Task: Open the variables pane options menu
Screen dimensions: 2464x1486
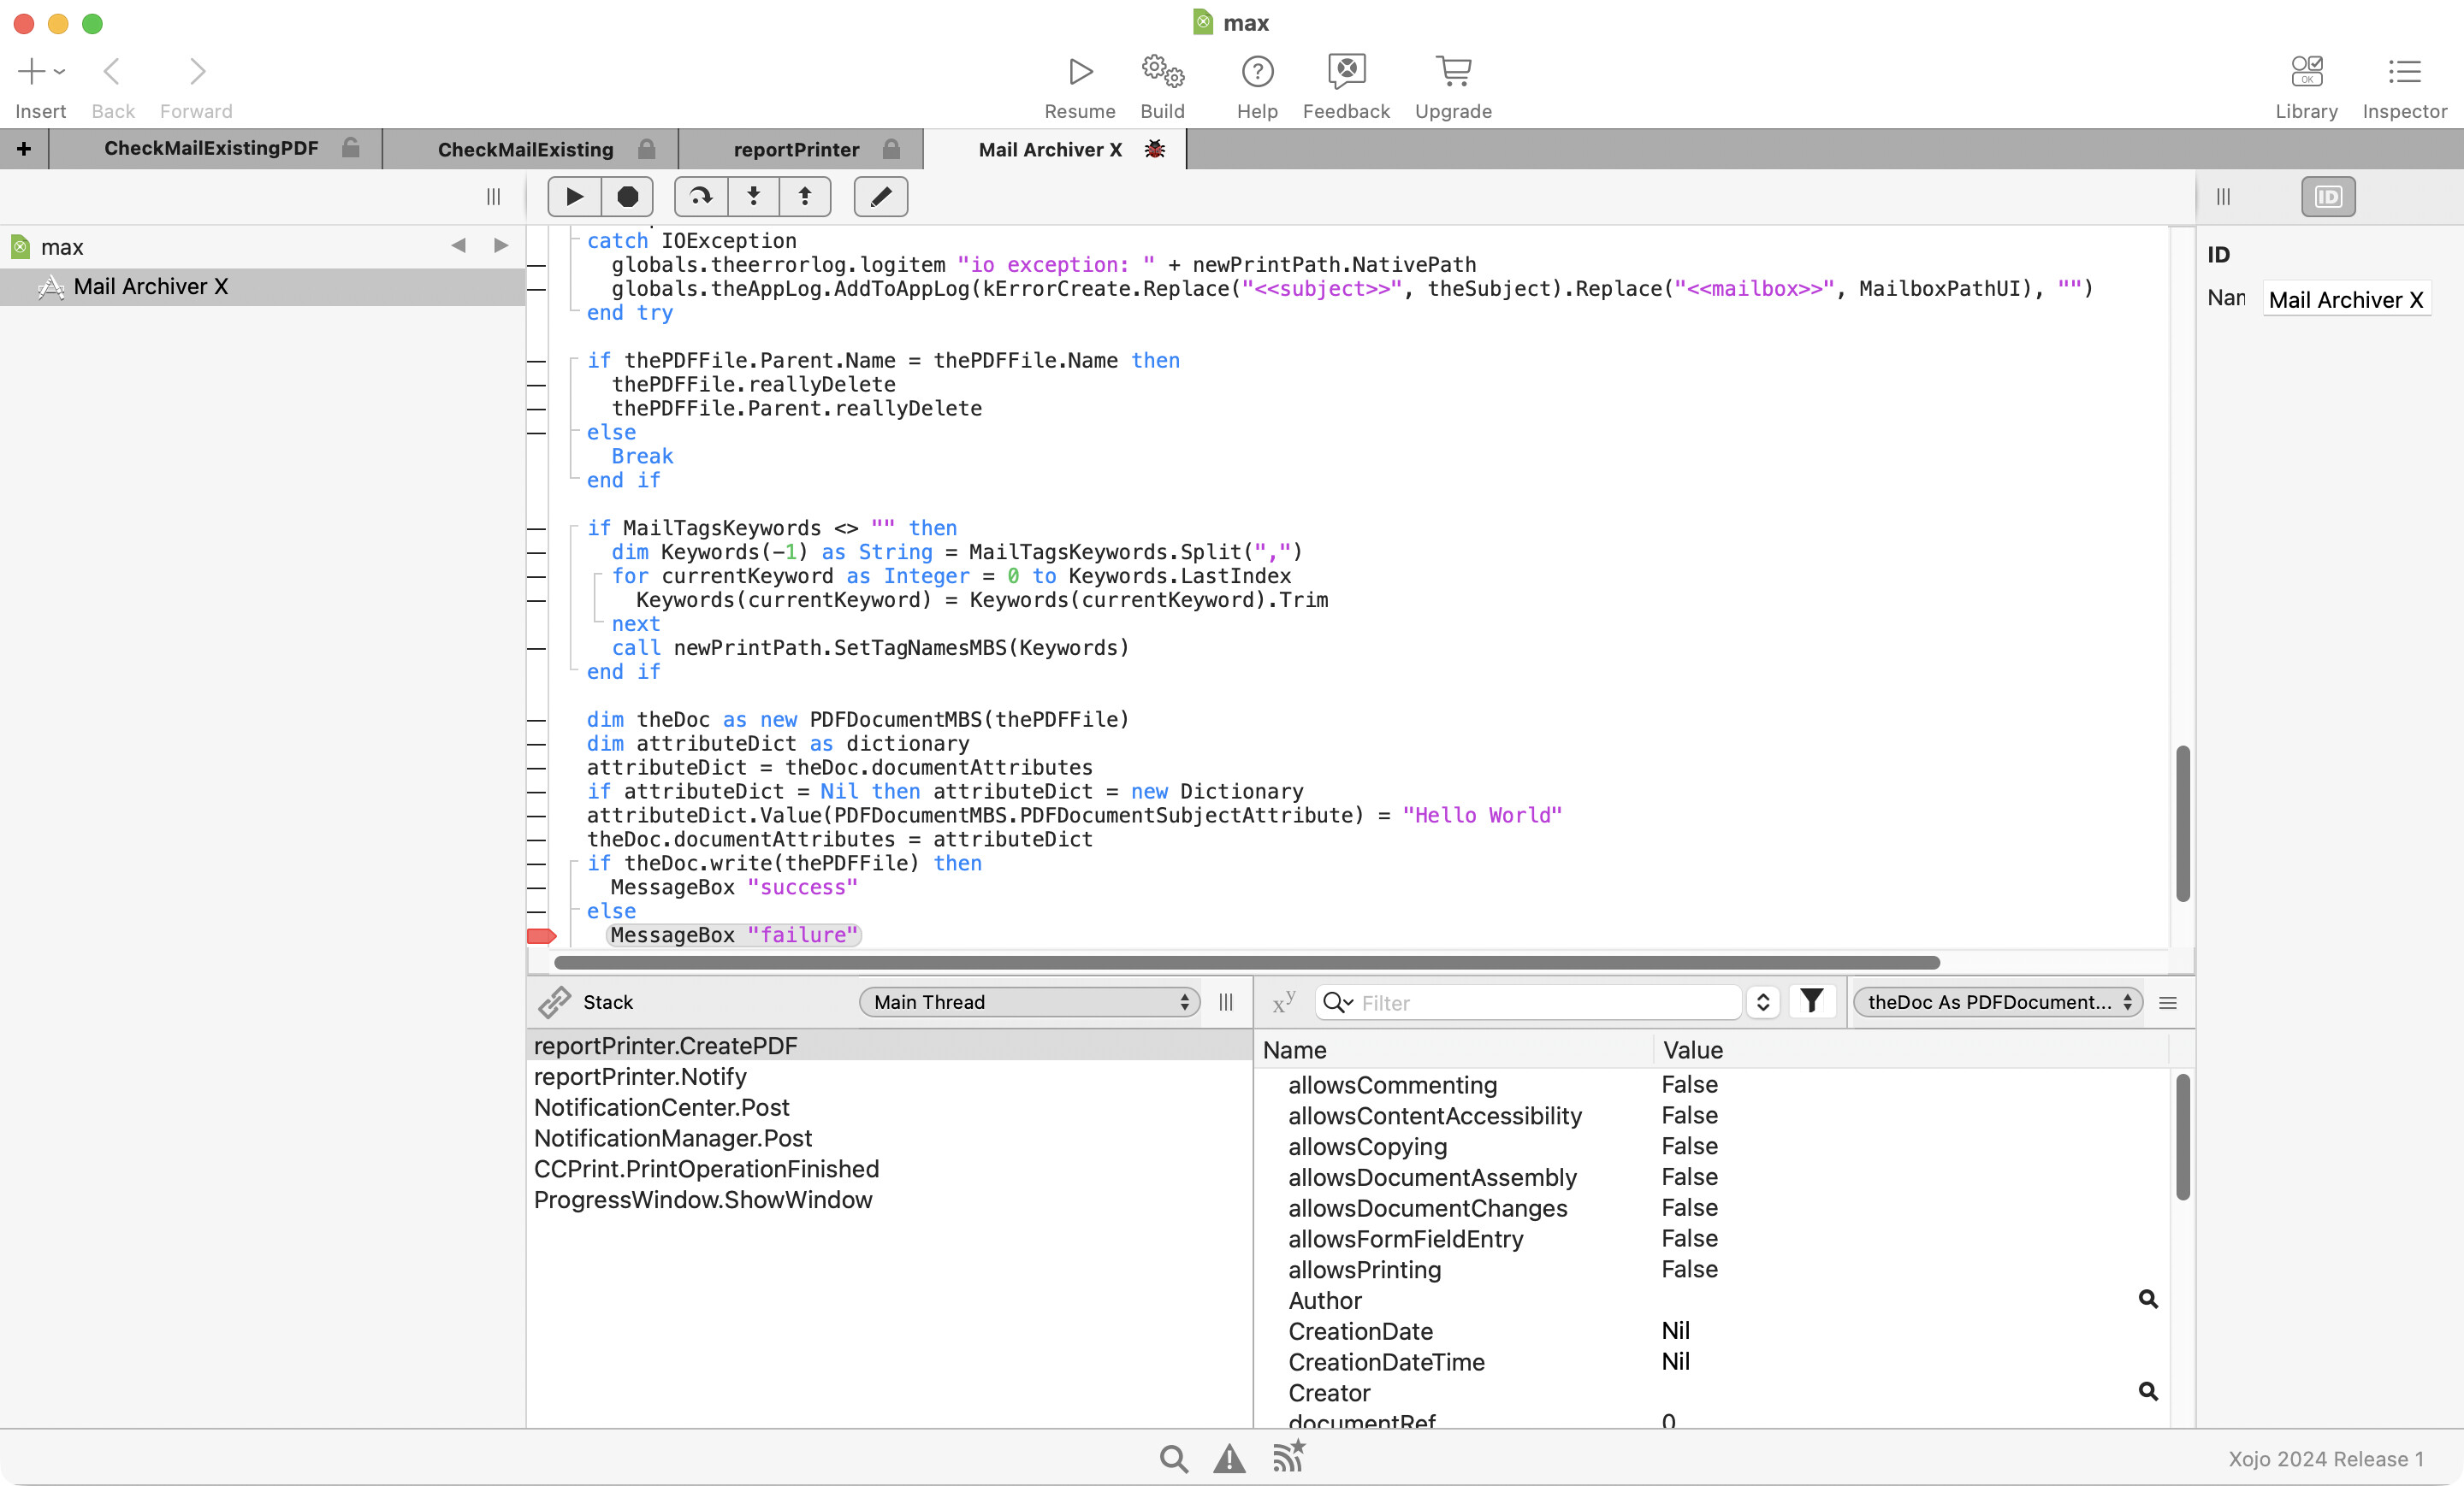Action: point(2168,1002)
